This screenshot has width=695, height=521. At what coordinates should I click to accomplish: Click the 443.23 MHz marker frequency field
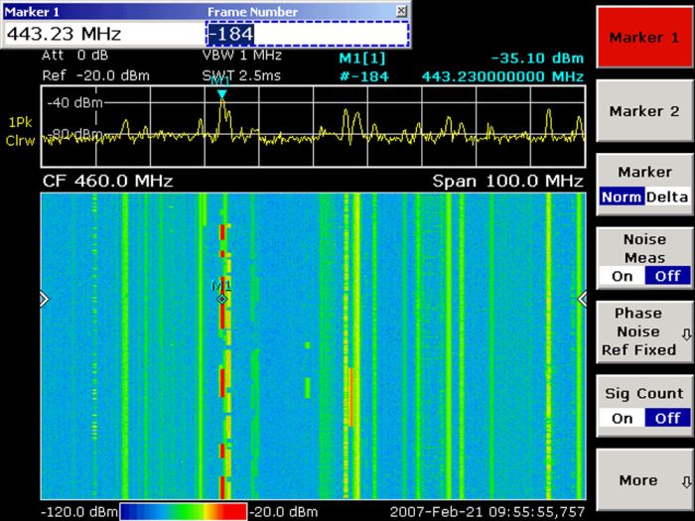pos(103,34)
